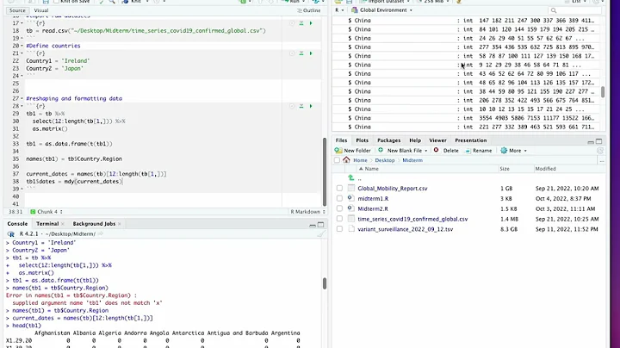Expand the New Blank File dropdown
This screenshot has width=620, height=348.
pos(426,151)
